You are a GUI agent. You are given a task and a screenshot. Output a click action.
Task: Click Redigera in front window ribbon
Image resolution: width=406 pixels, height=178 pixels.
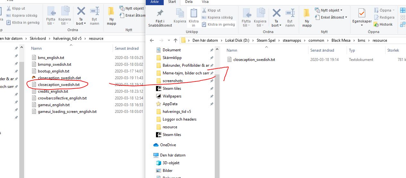point(384,17)
